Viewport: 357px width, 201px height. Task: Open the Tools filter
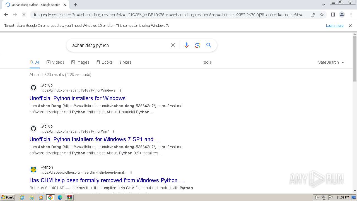(x=206, y=62)
